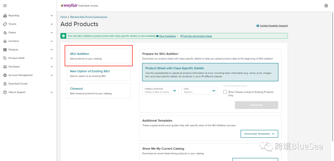Expand the Developer menu chevron
The image size is (334, 161).
(52, 67)
